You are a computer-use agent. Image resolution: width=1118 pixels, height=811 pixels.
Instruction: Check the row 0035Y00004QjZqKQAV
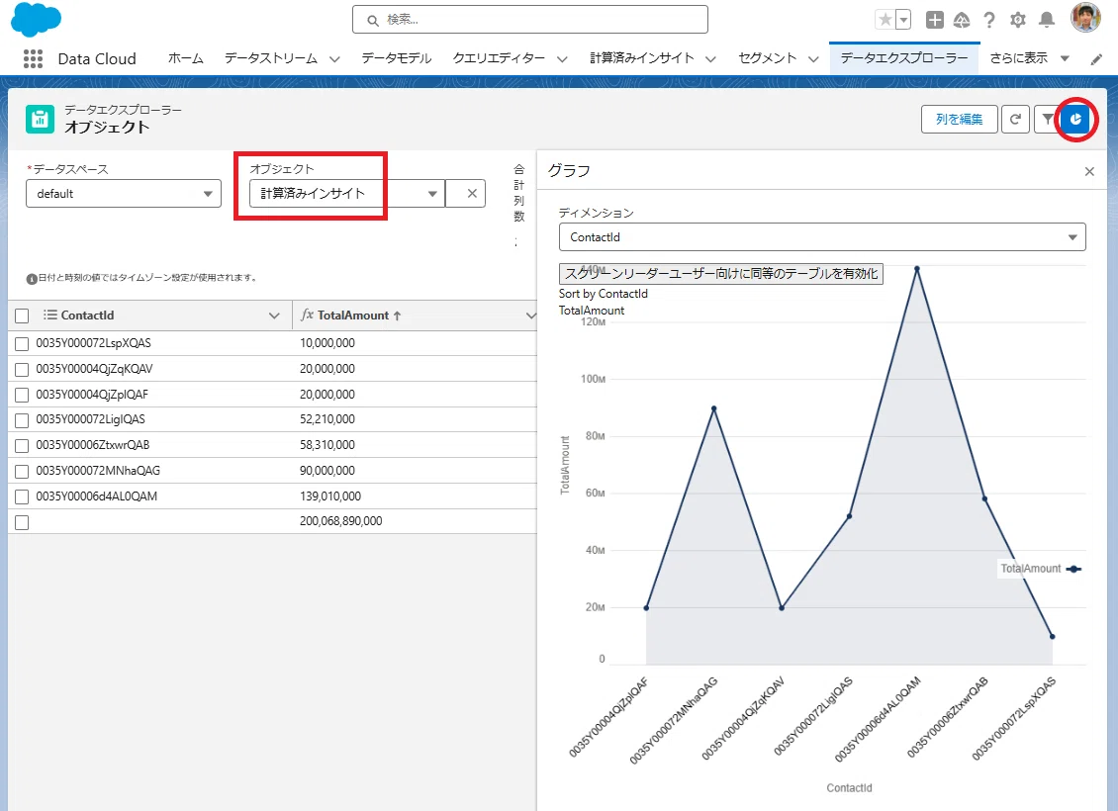coord(22,369)
